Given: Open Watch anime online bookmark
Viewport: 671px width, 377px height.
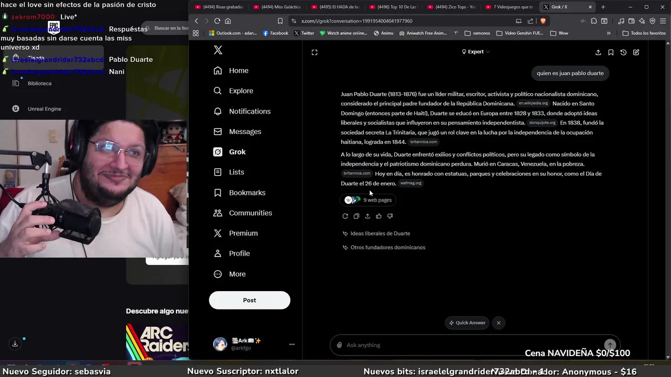Looking at the screenshot, I should click(344, 33).
